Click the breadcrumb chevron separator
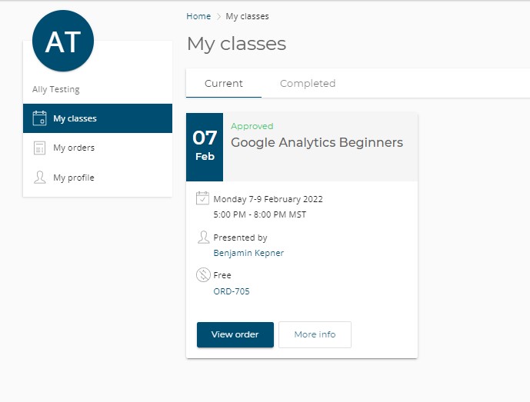Image resolution: width=530 pixels, height=402 pixels. (x=218, y=16)
